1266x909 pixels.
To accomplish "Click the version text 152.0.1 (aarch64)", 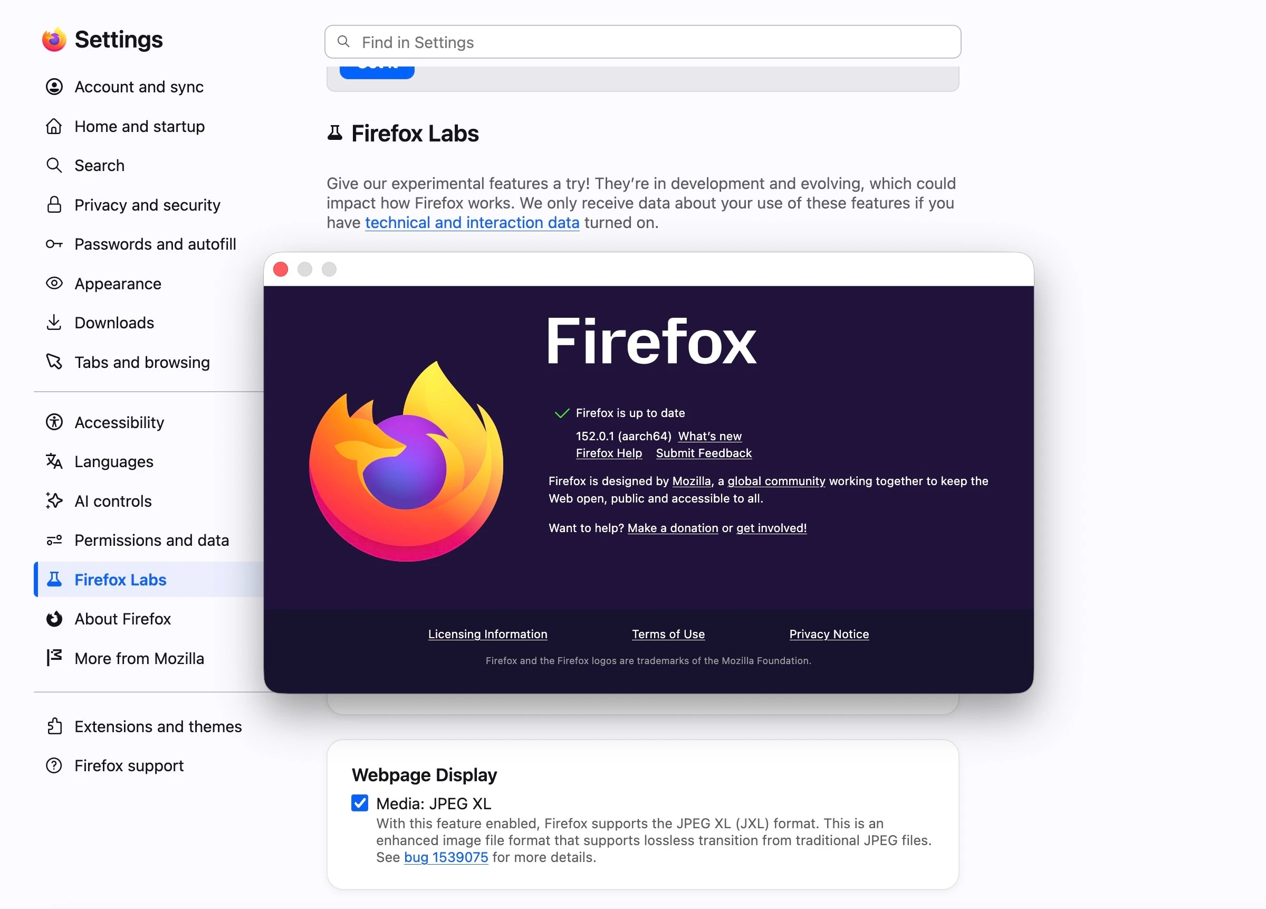I will click(x=624, y=436).
